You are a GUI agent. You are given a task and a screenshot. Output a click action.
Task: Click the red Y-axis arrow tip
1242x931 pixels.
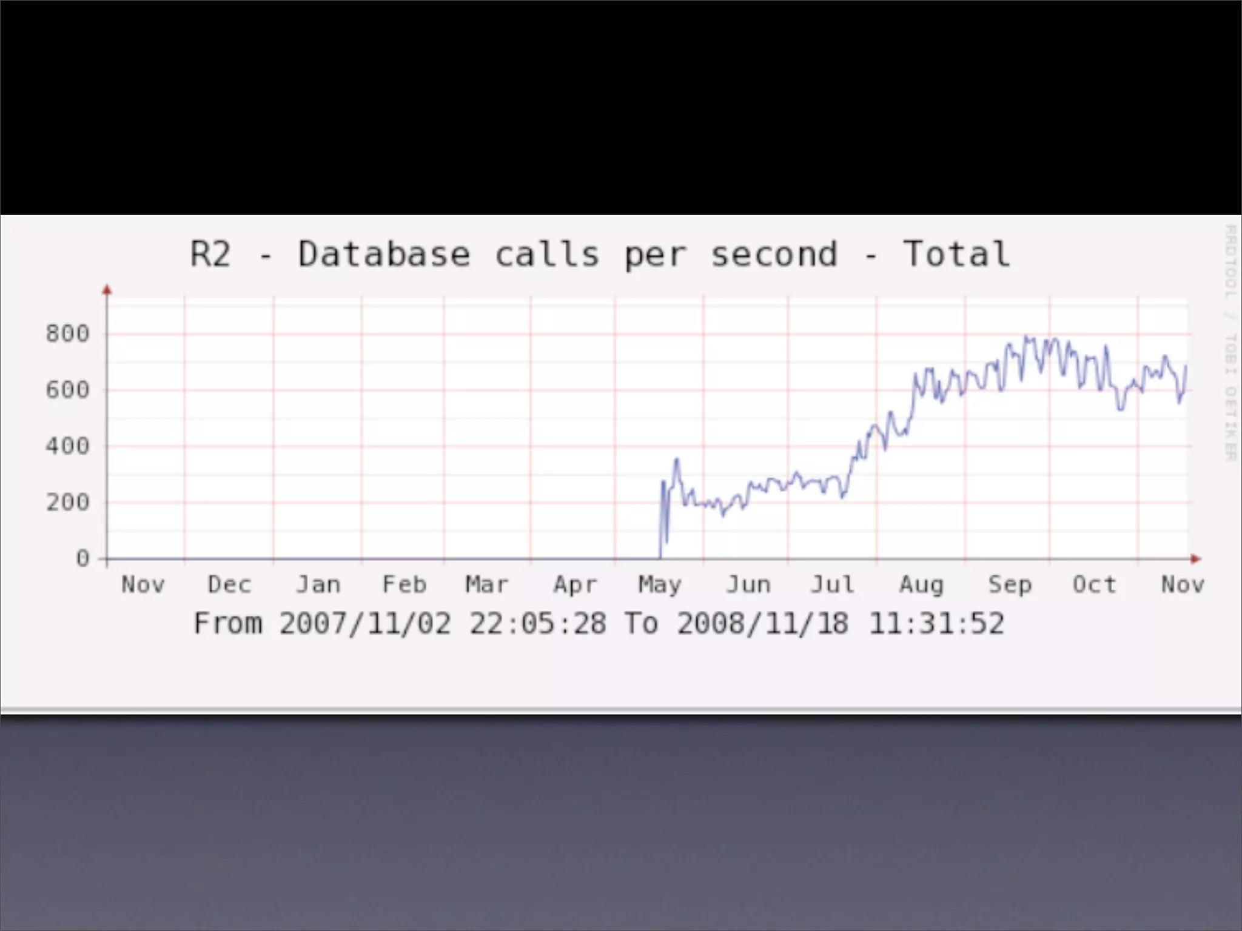click(107, 290)
